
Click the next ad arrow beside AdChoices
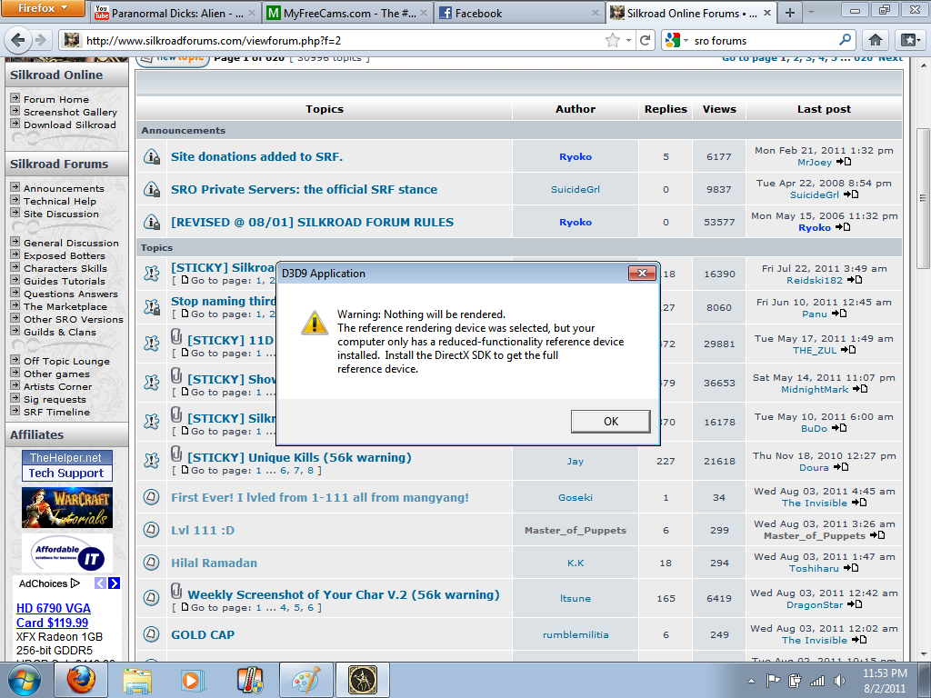115,583
